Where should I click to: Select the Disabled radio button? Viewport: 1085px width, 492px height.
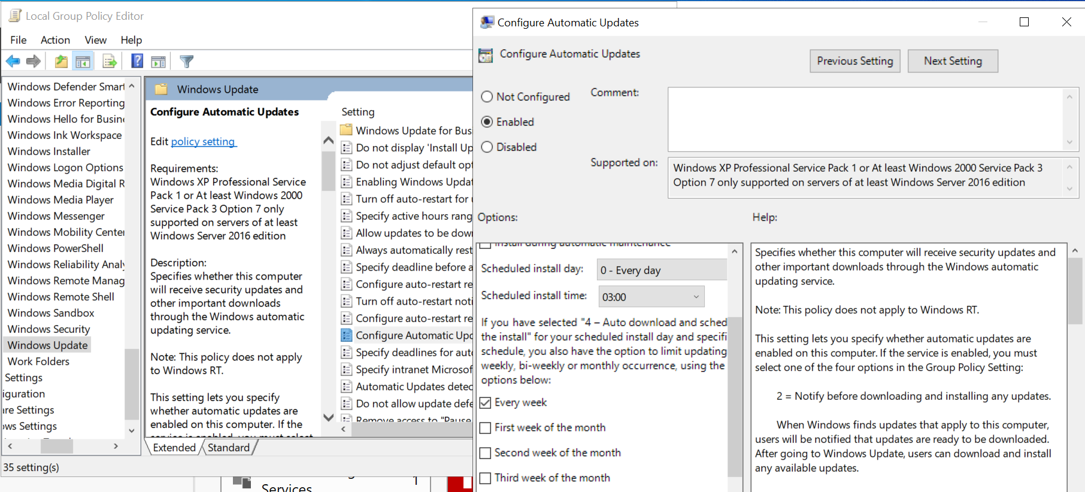(x=487, y=147)
